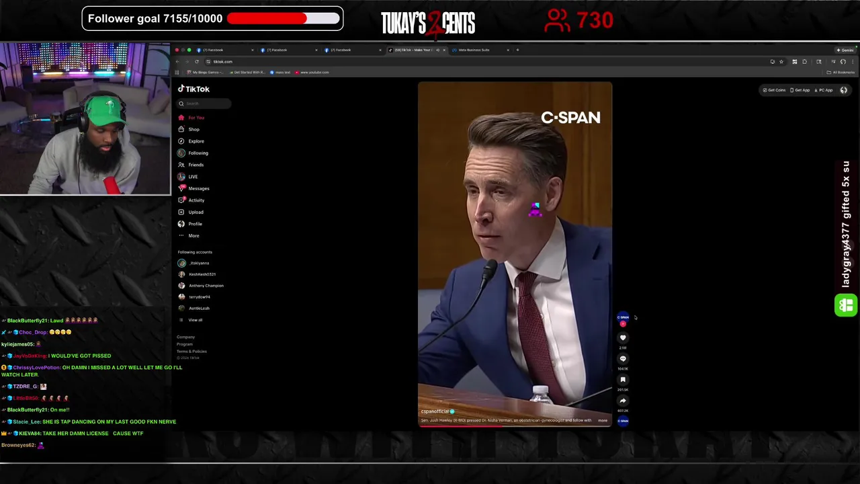
Task: Open Activity notifications
Action: tap(191, 200)
